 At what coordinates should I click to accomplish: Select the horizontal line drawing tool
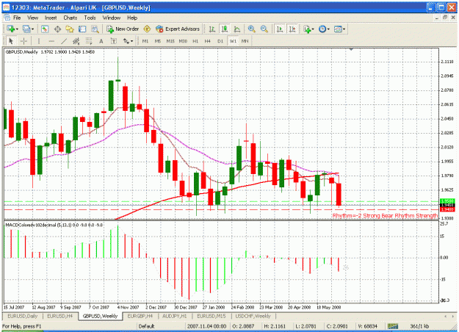(51, 41)
